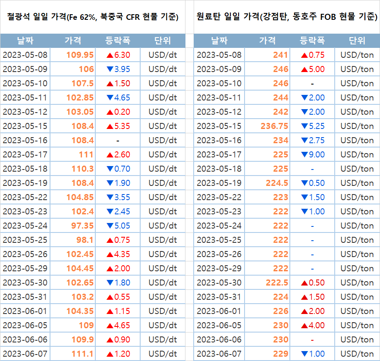380x361 pixels.
Task: Click the blue down arrow beside 5.25
Action: [x=305, y=126]
